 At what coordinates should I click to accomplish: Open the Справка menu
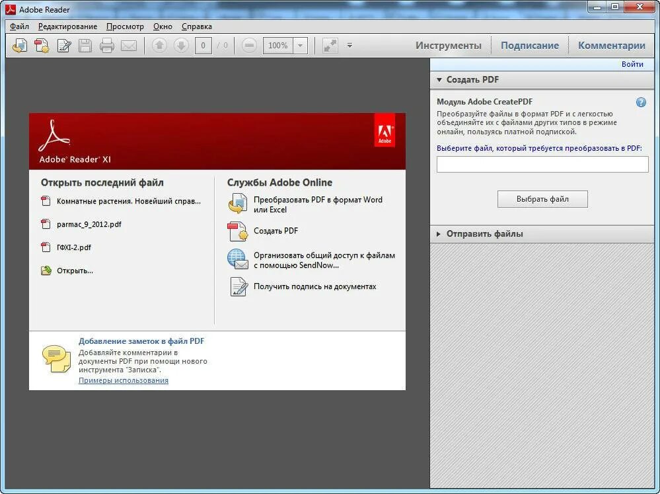point(197,26)
